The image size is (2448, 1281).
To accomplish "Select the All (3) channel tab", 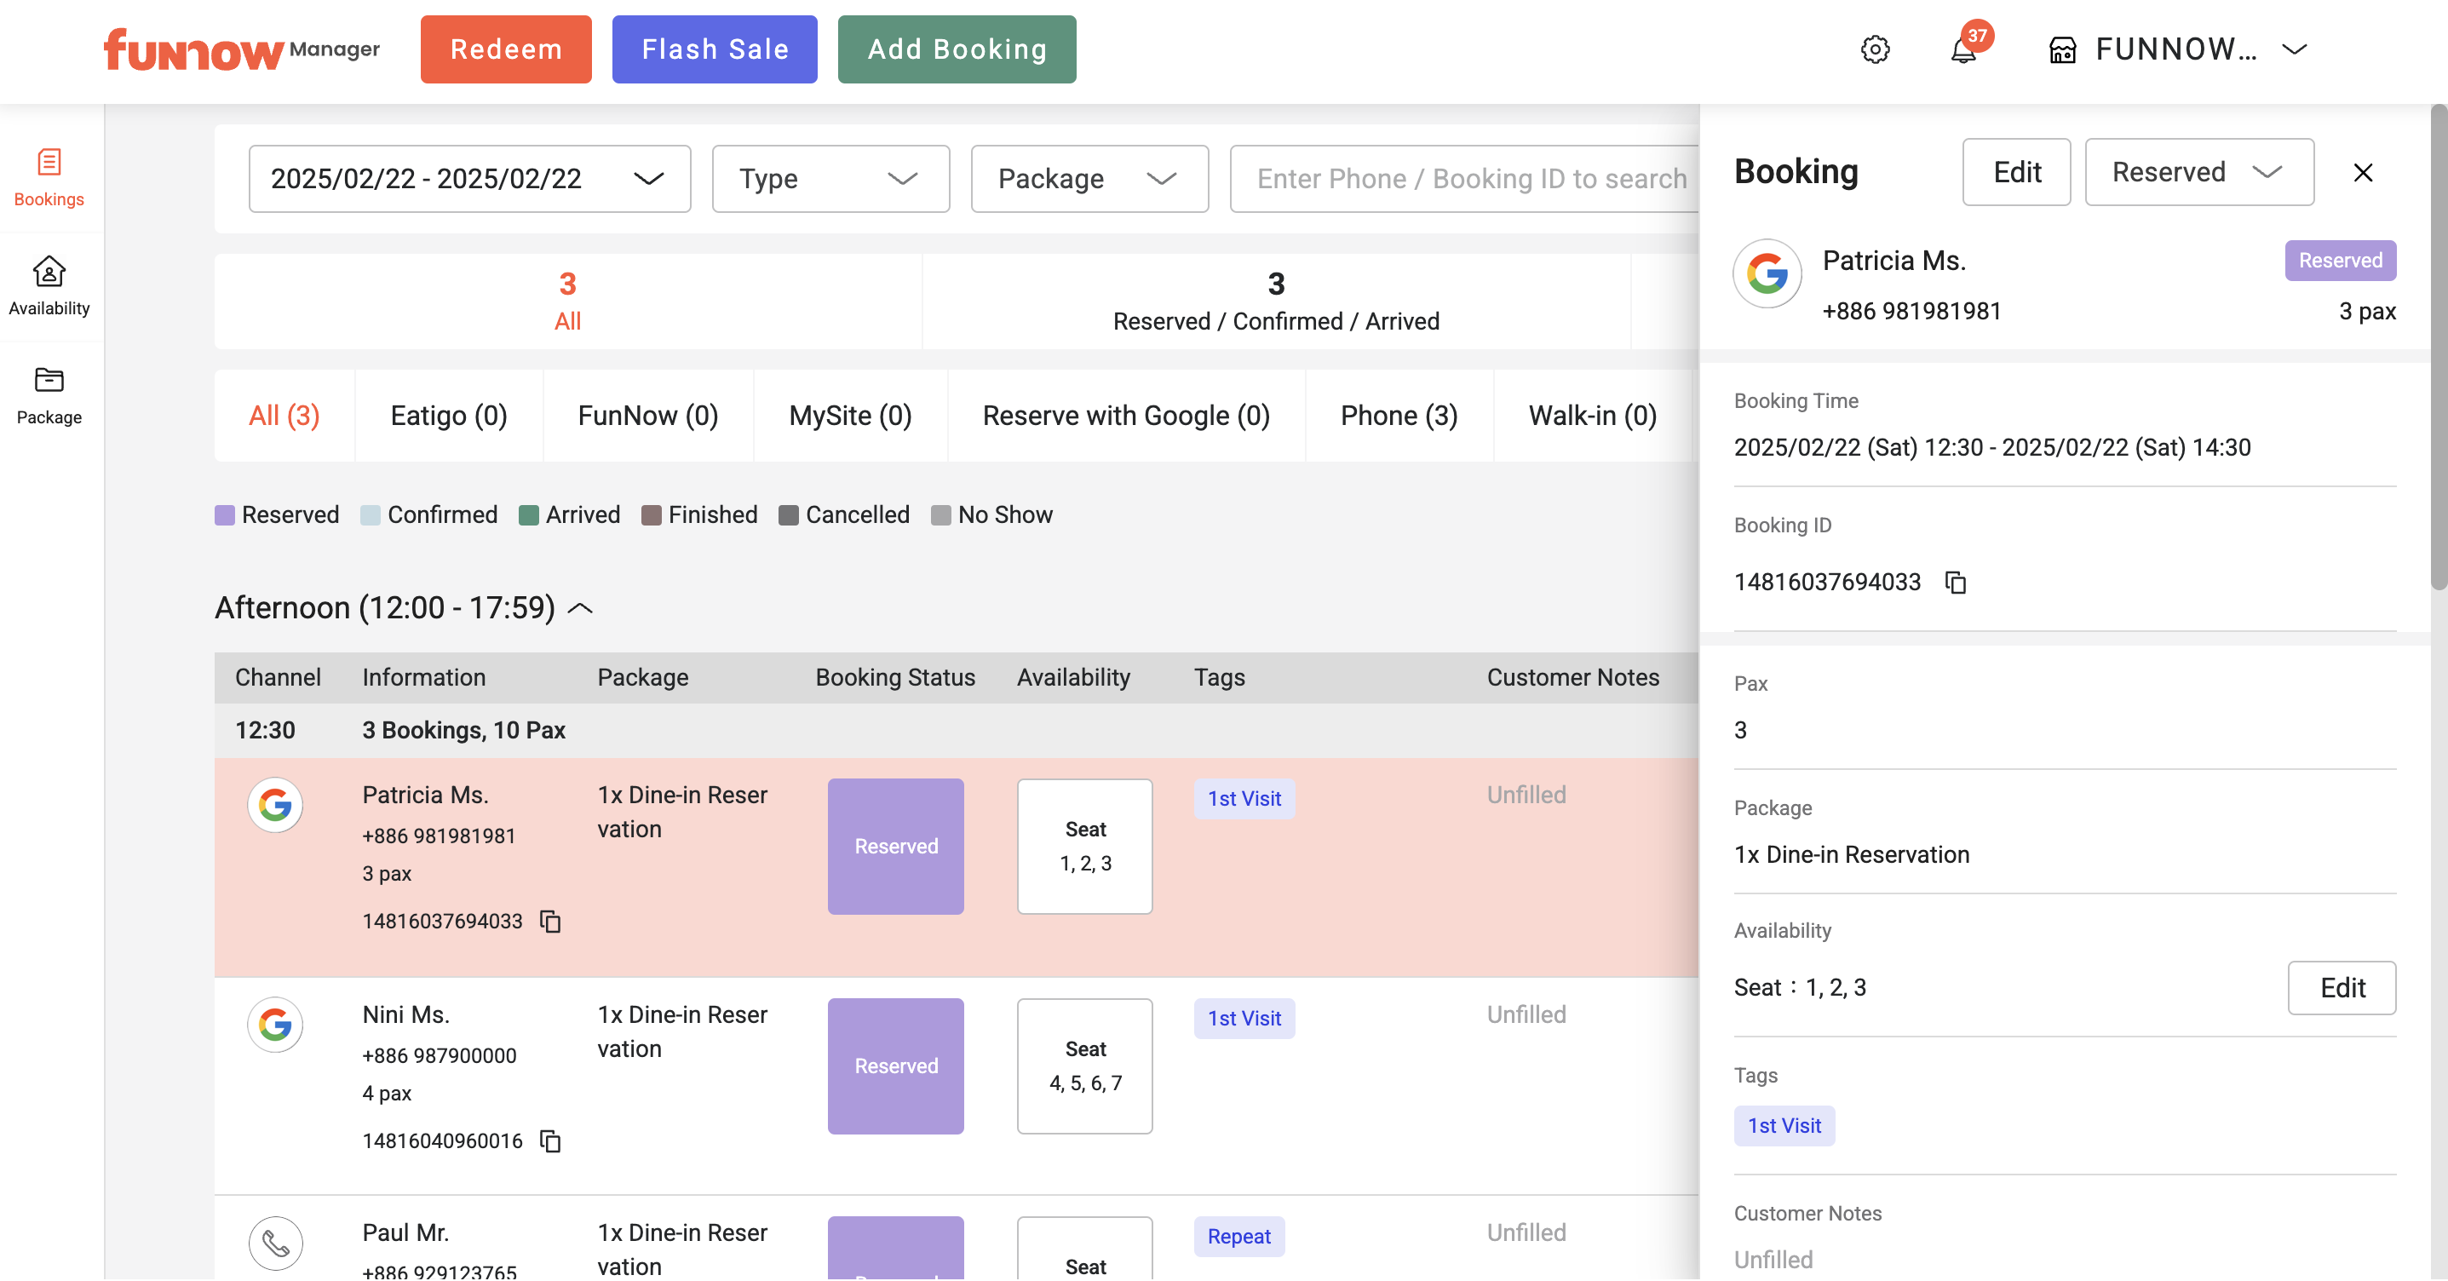I will click(284, 416).
